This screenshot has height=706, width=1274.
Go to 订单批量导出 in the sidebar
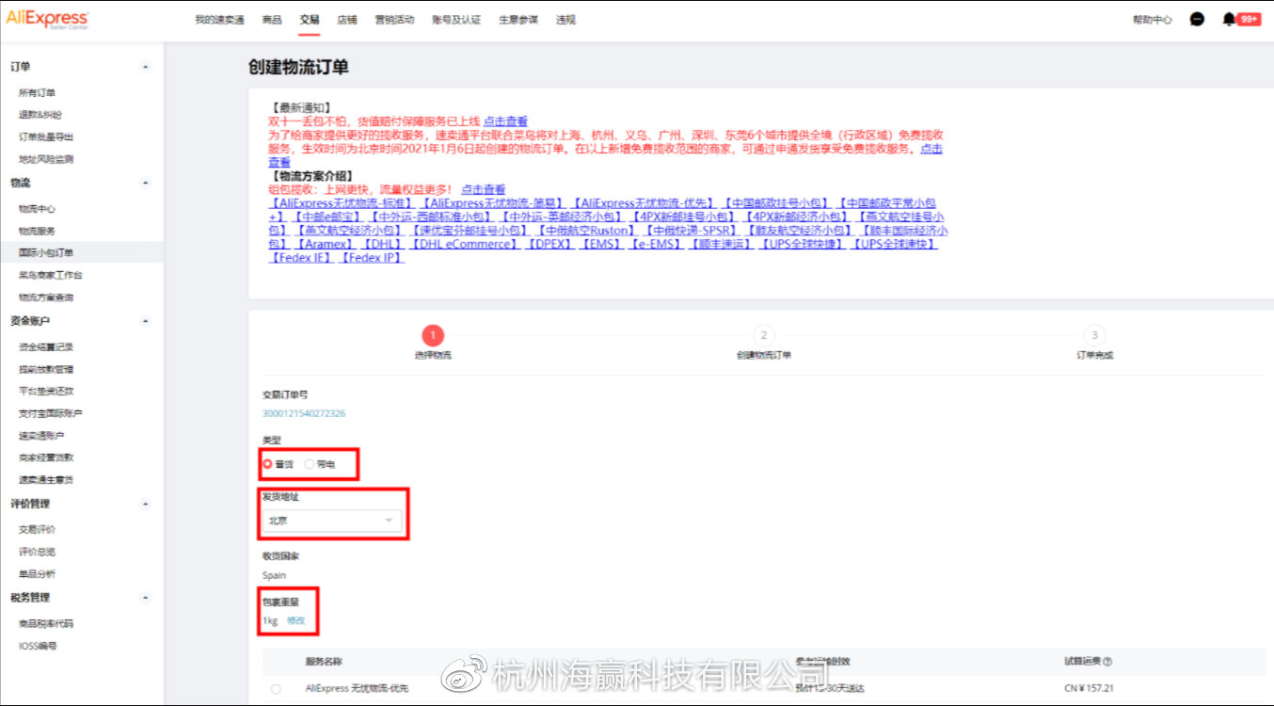[x=46, y=136]
